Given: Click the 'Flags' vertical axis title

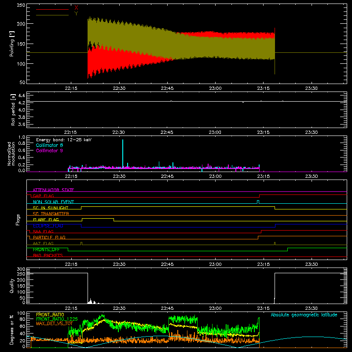Looking at the screenshot, I should pos(18,220).
